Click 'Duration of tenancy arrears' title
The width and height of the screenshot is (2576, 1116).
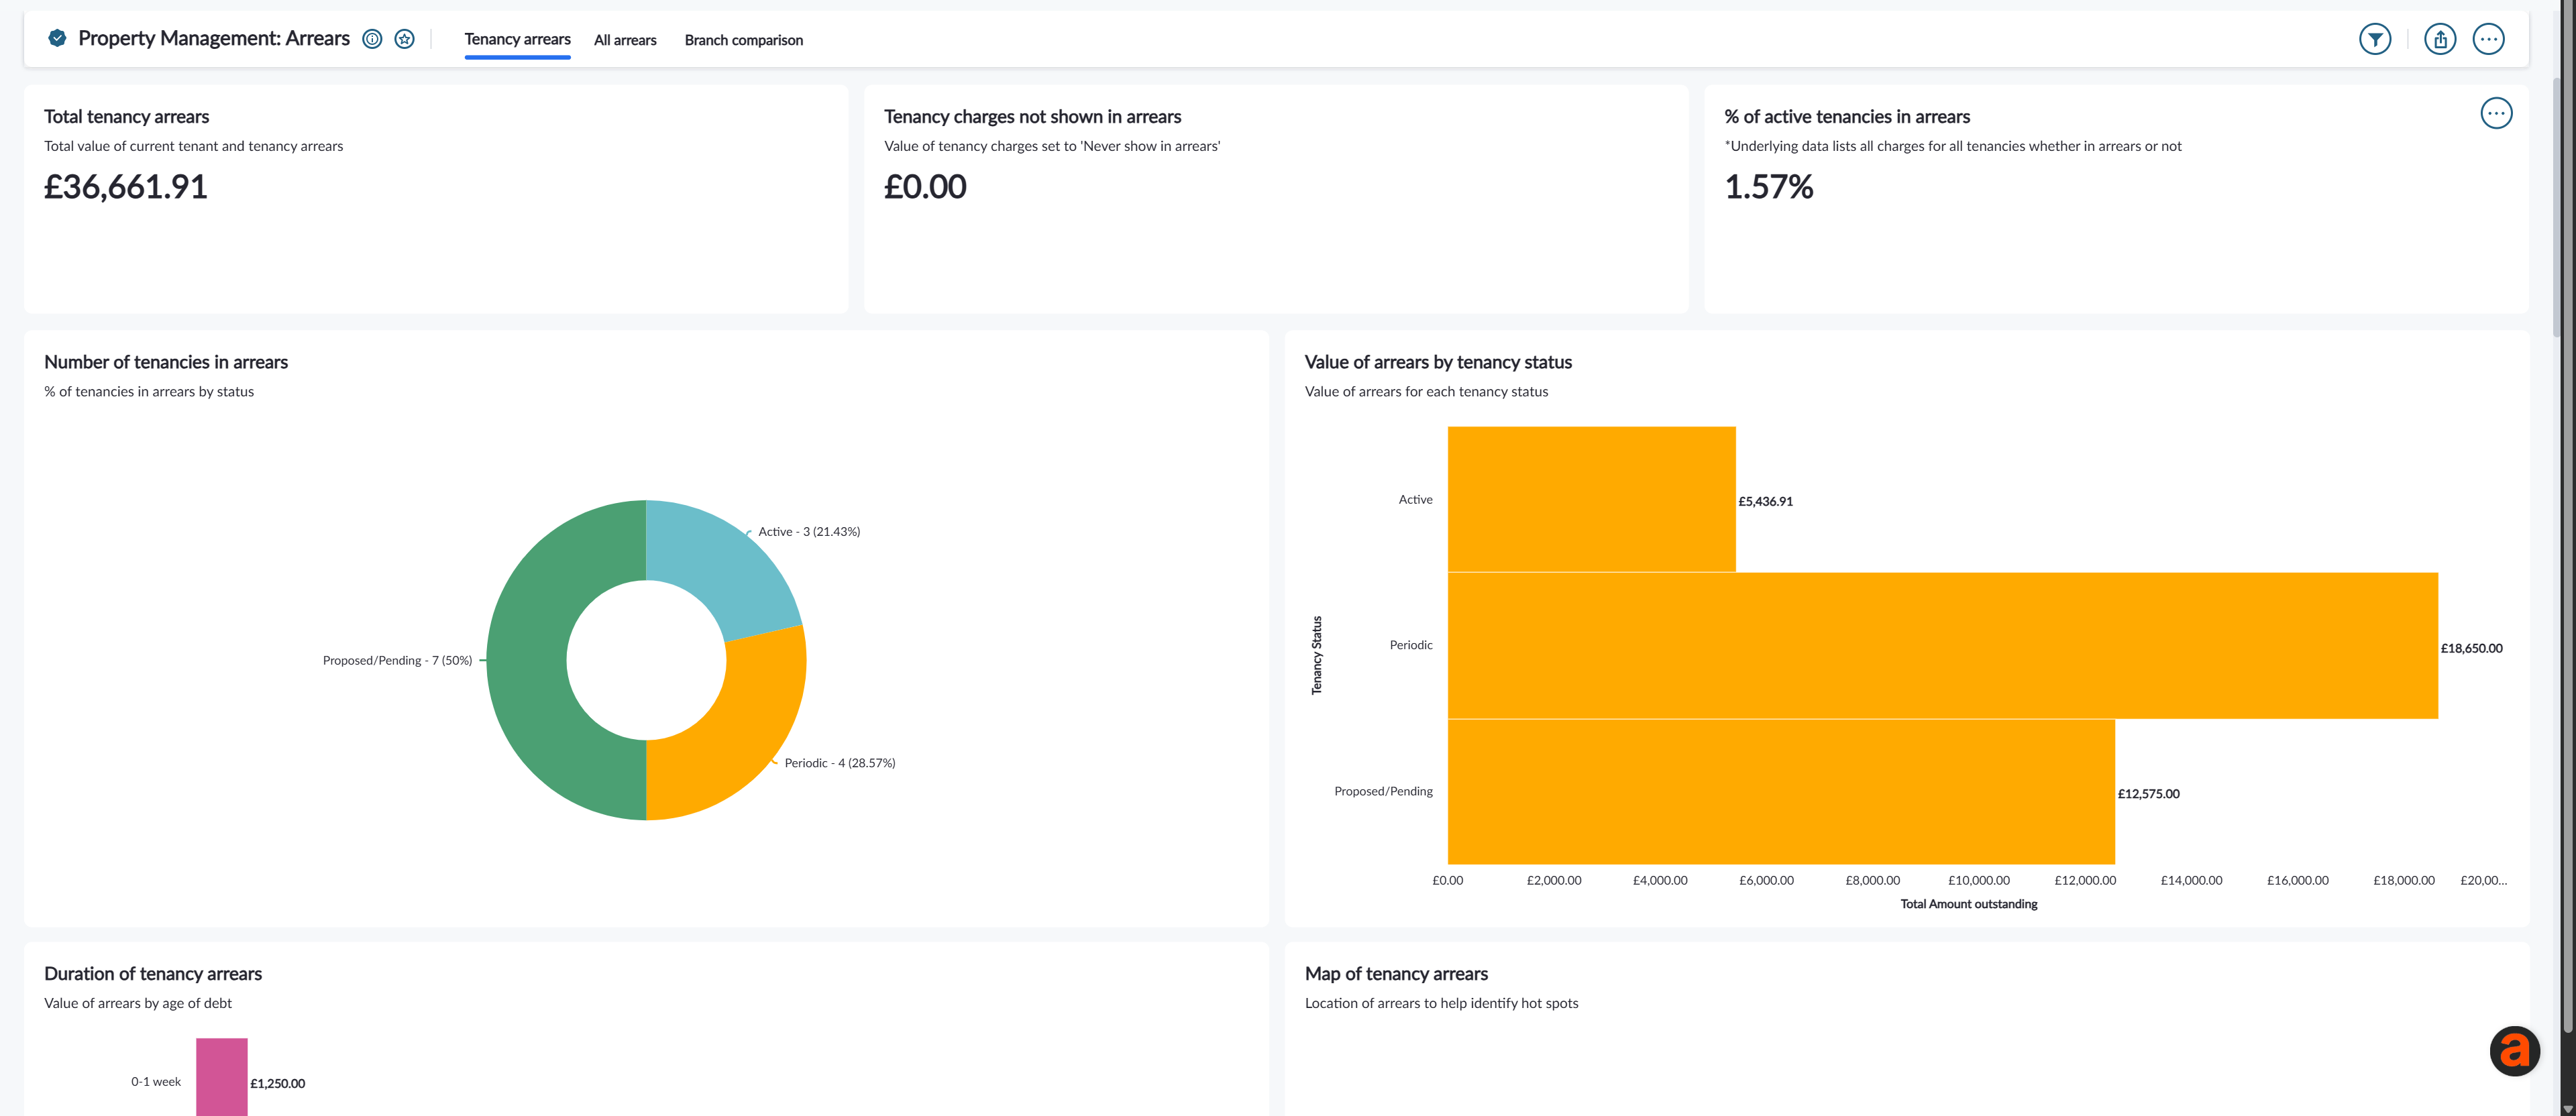tap(153, 974)
